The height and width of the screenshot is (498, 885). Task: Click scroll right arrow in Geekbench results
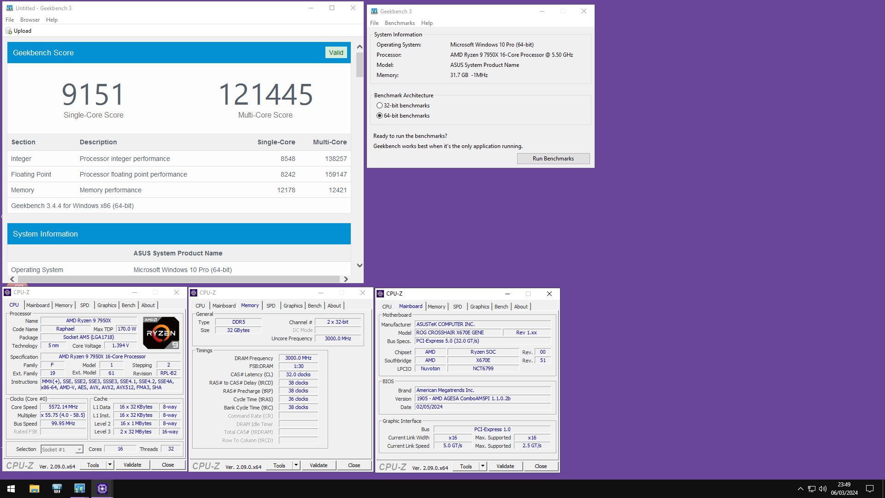click(x=346, y=279)
